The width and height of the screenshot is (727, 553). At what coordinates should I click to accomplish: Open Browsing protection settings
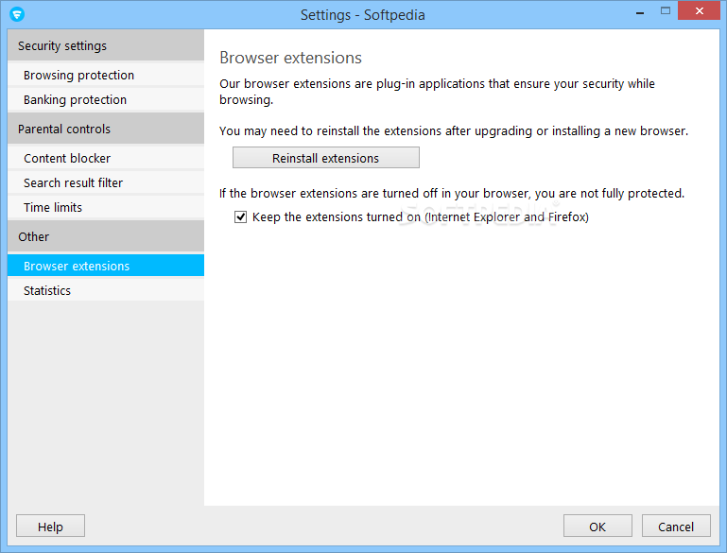[x=106, y=75]
